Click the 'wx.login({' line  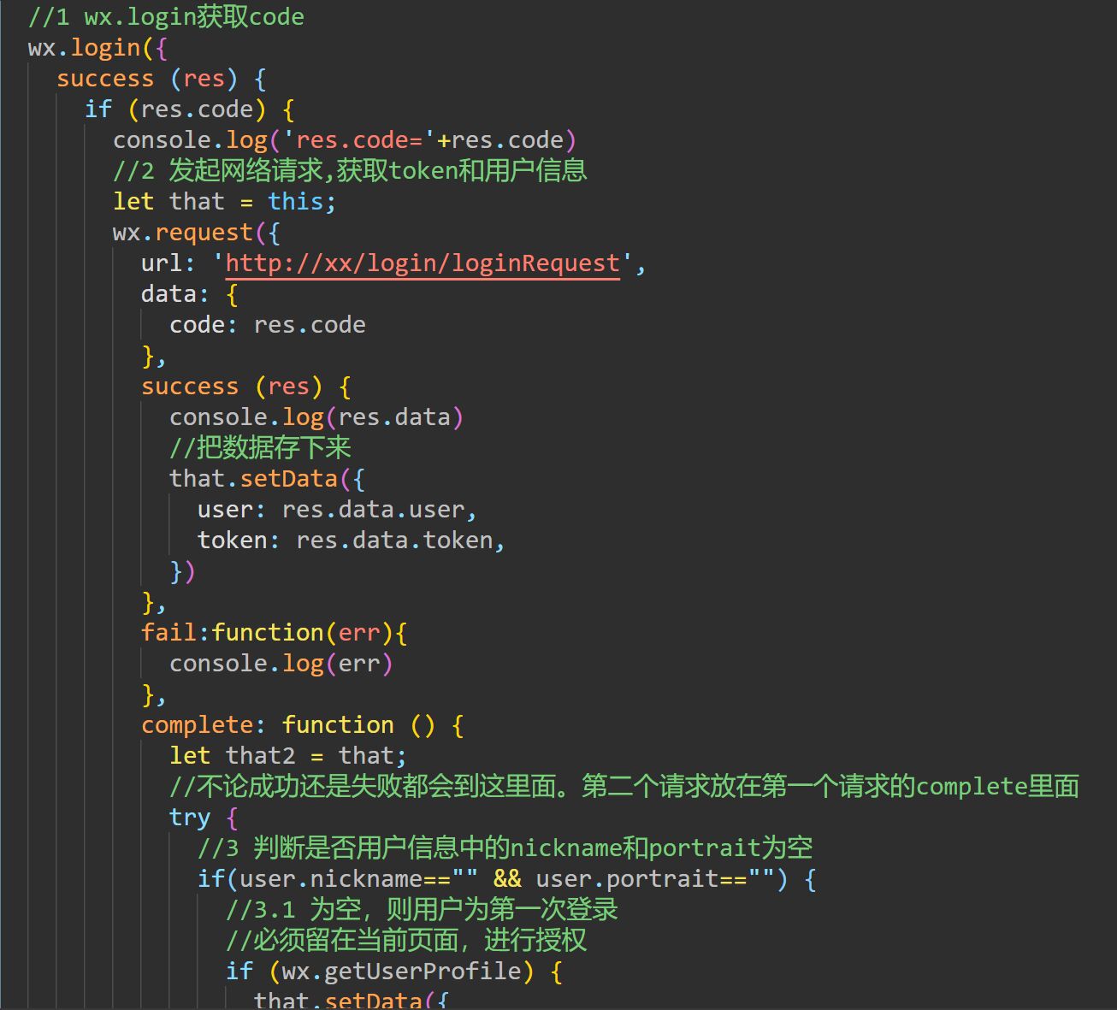98,48
